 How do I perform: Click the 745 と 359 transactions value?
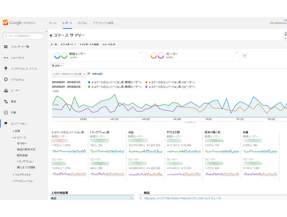click(x=96, y=145)
